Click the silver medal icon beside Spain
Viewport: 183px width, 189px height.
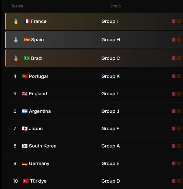[x=16, y=40]
